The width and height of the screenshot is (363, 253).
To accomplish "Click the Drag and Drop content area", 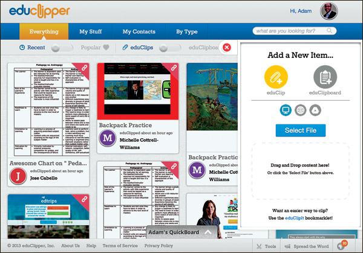I will [301, 171].
